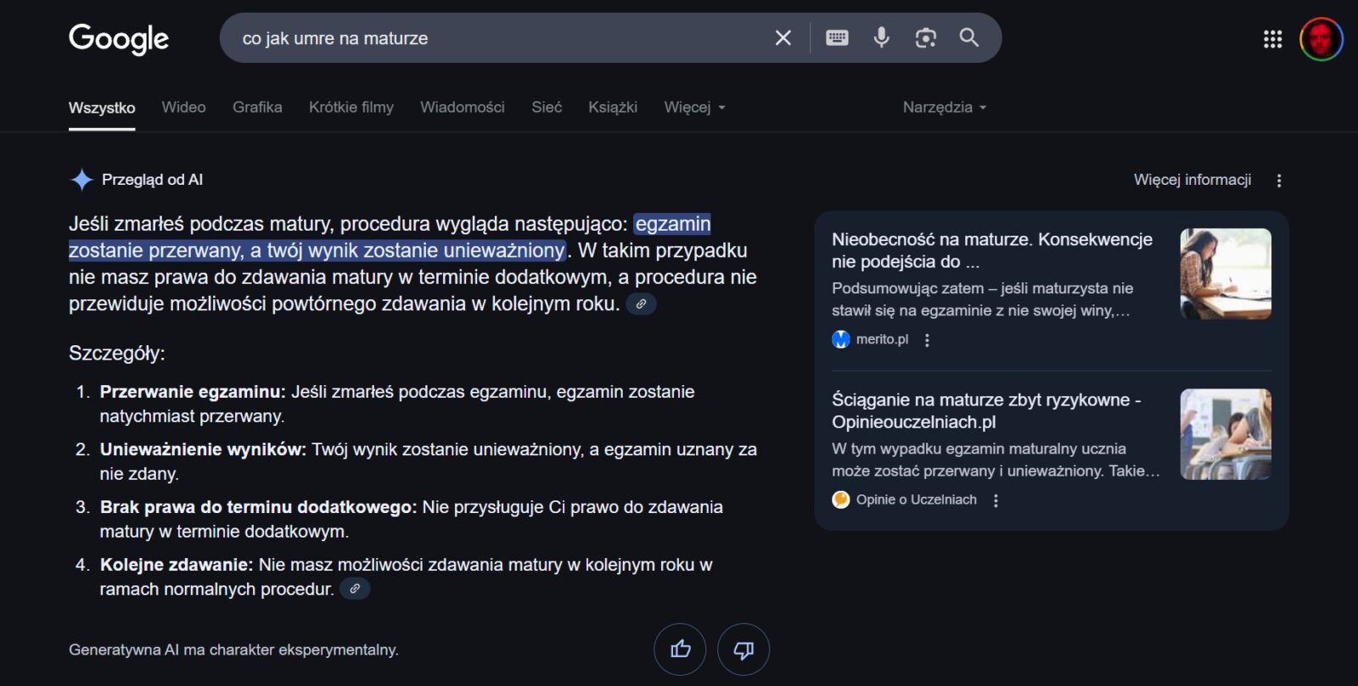Click the Opinie o Uczelniach source name
This screenshot has width=1358, height=686.
917,499
